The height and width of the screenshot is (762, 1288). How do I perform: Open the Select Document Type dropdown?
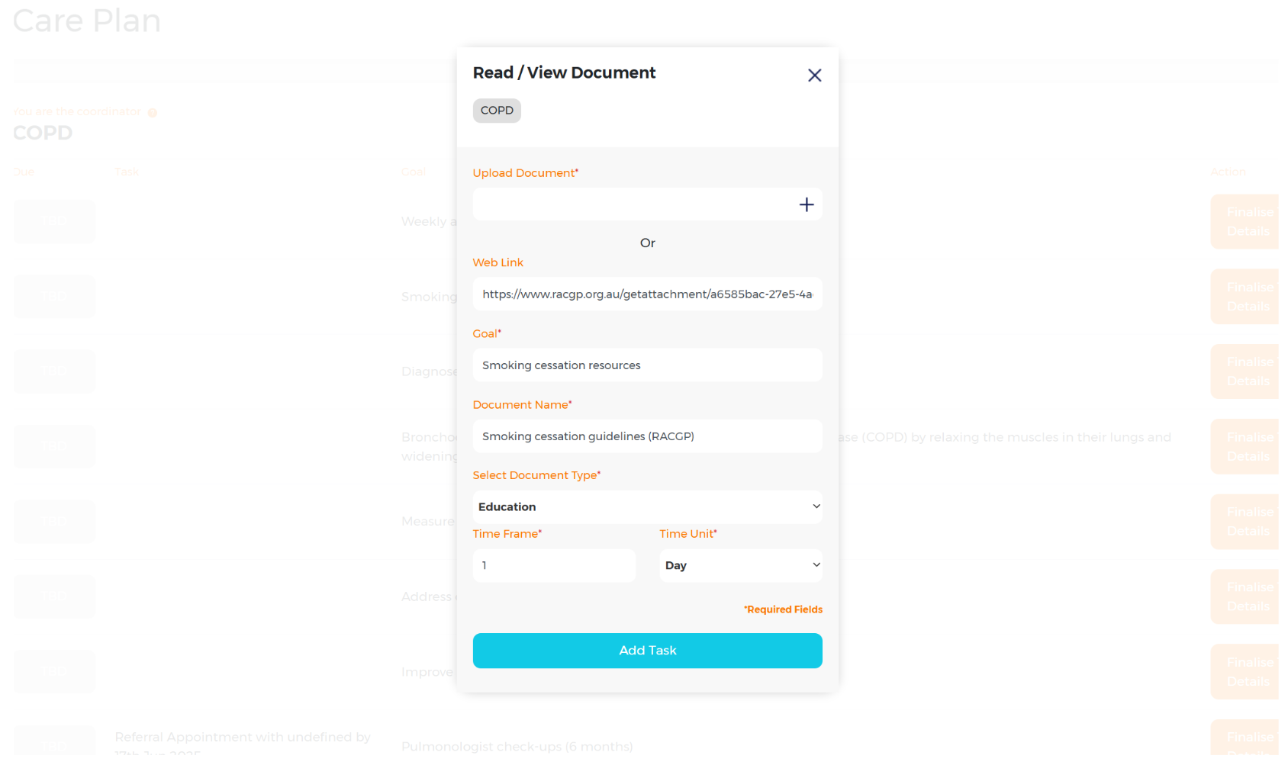647,507
